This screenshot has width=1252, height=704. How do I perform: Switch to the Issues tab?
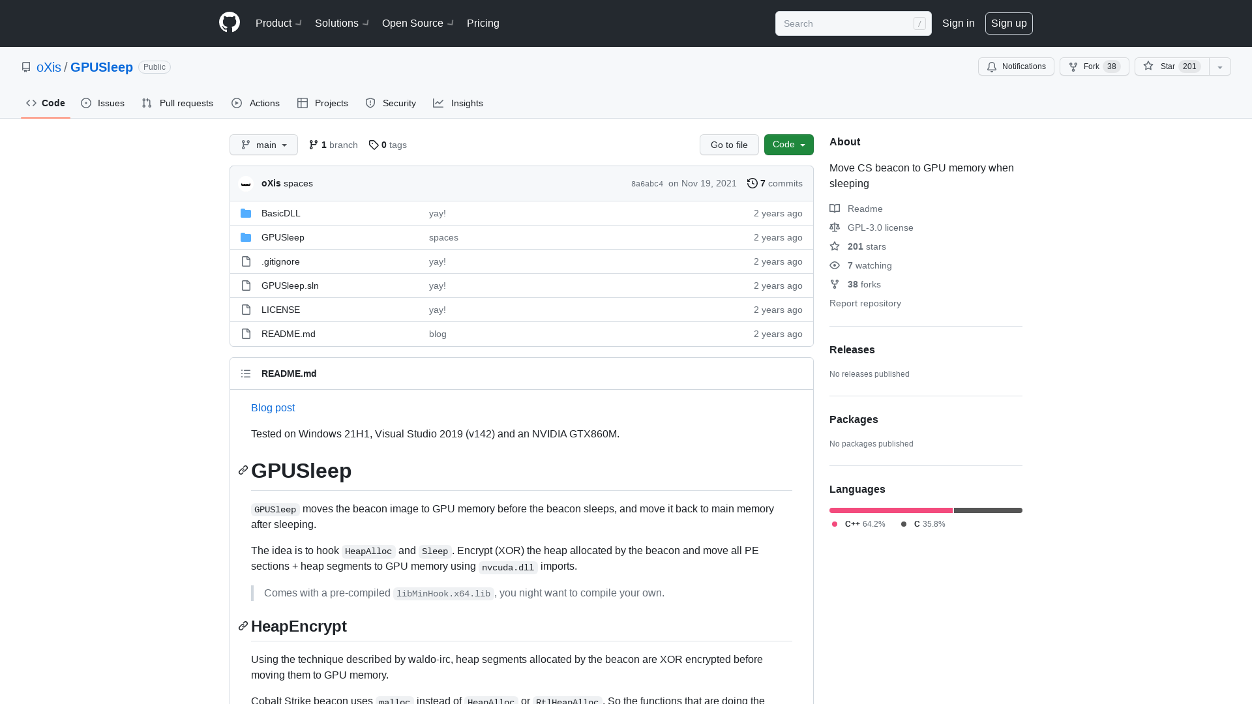click(103, 103)
